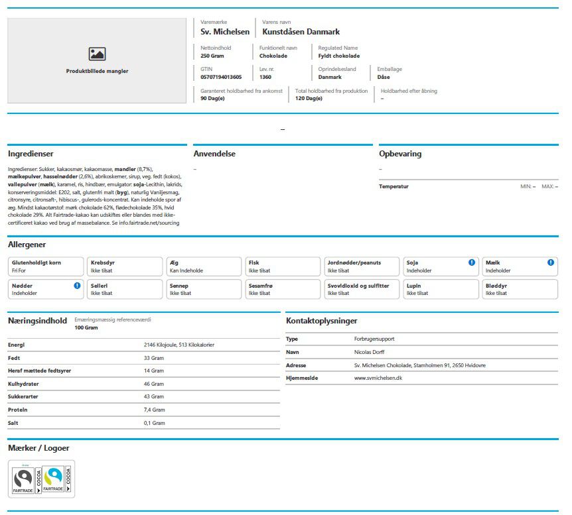Click the total shelf life 120 Dag(e)
This screenshot has width=572, height=515.
click(309, 98)
